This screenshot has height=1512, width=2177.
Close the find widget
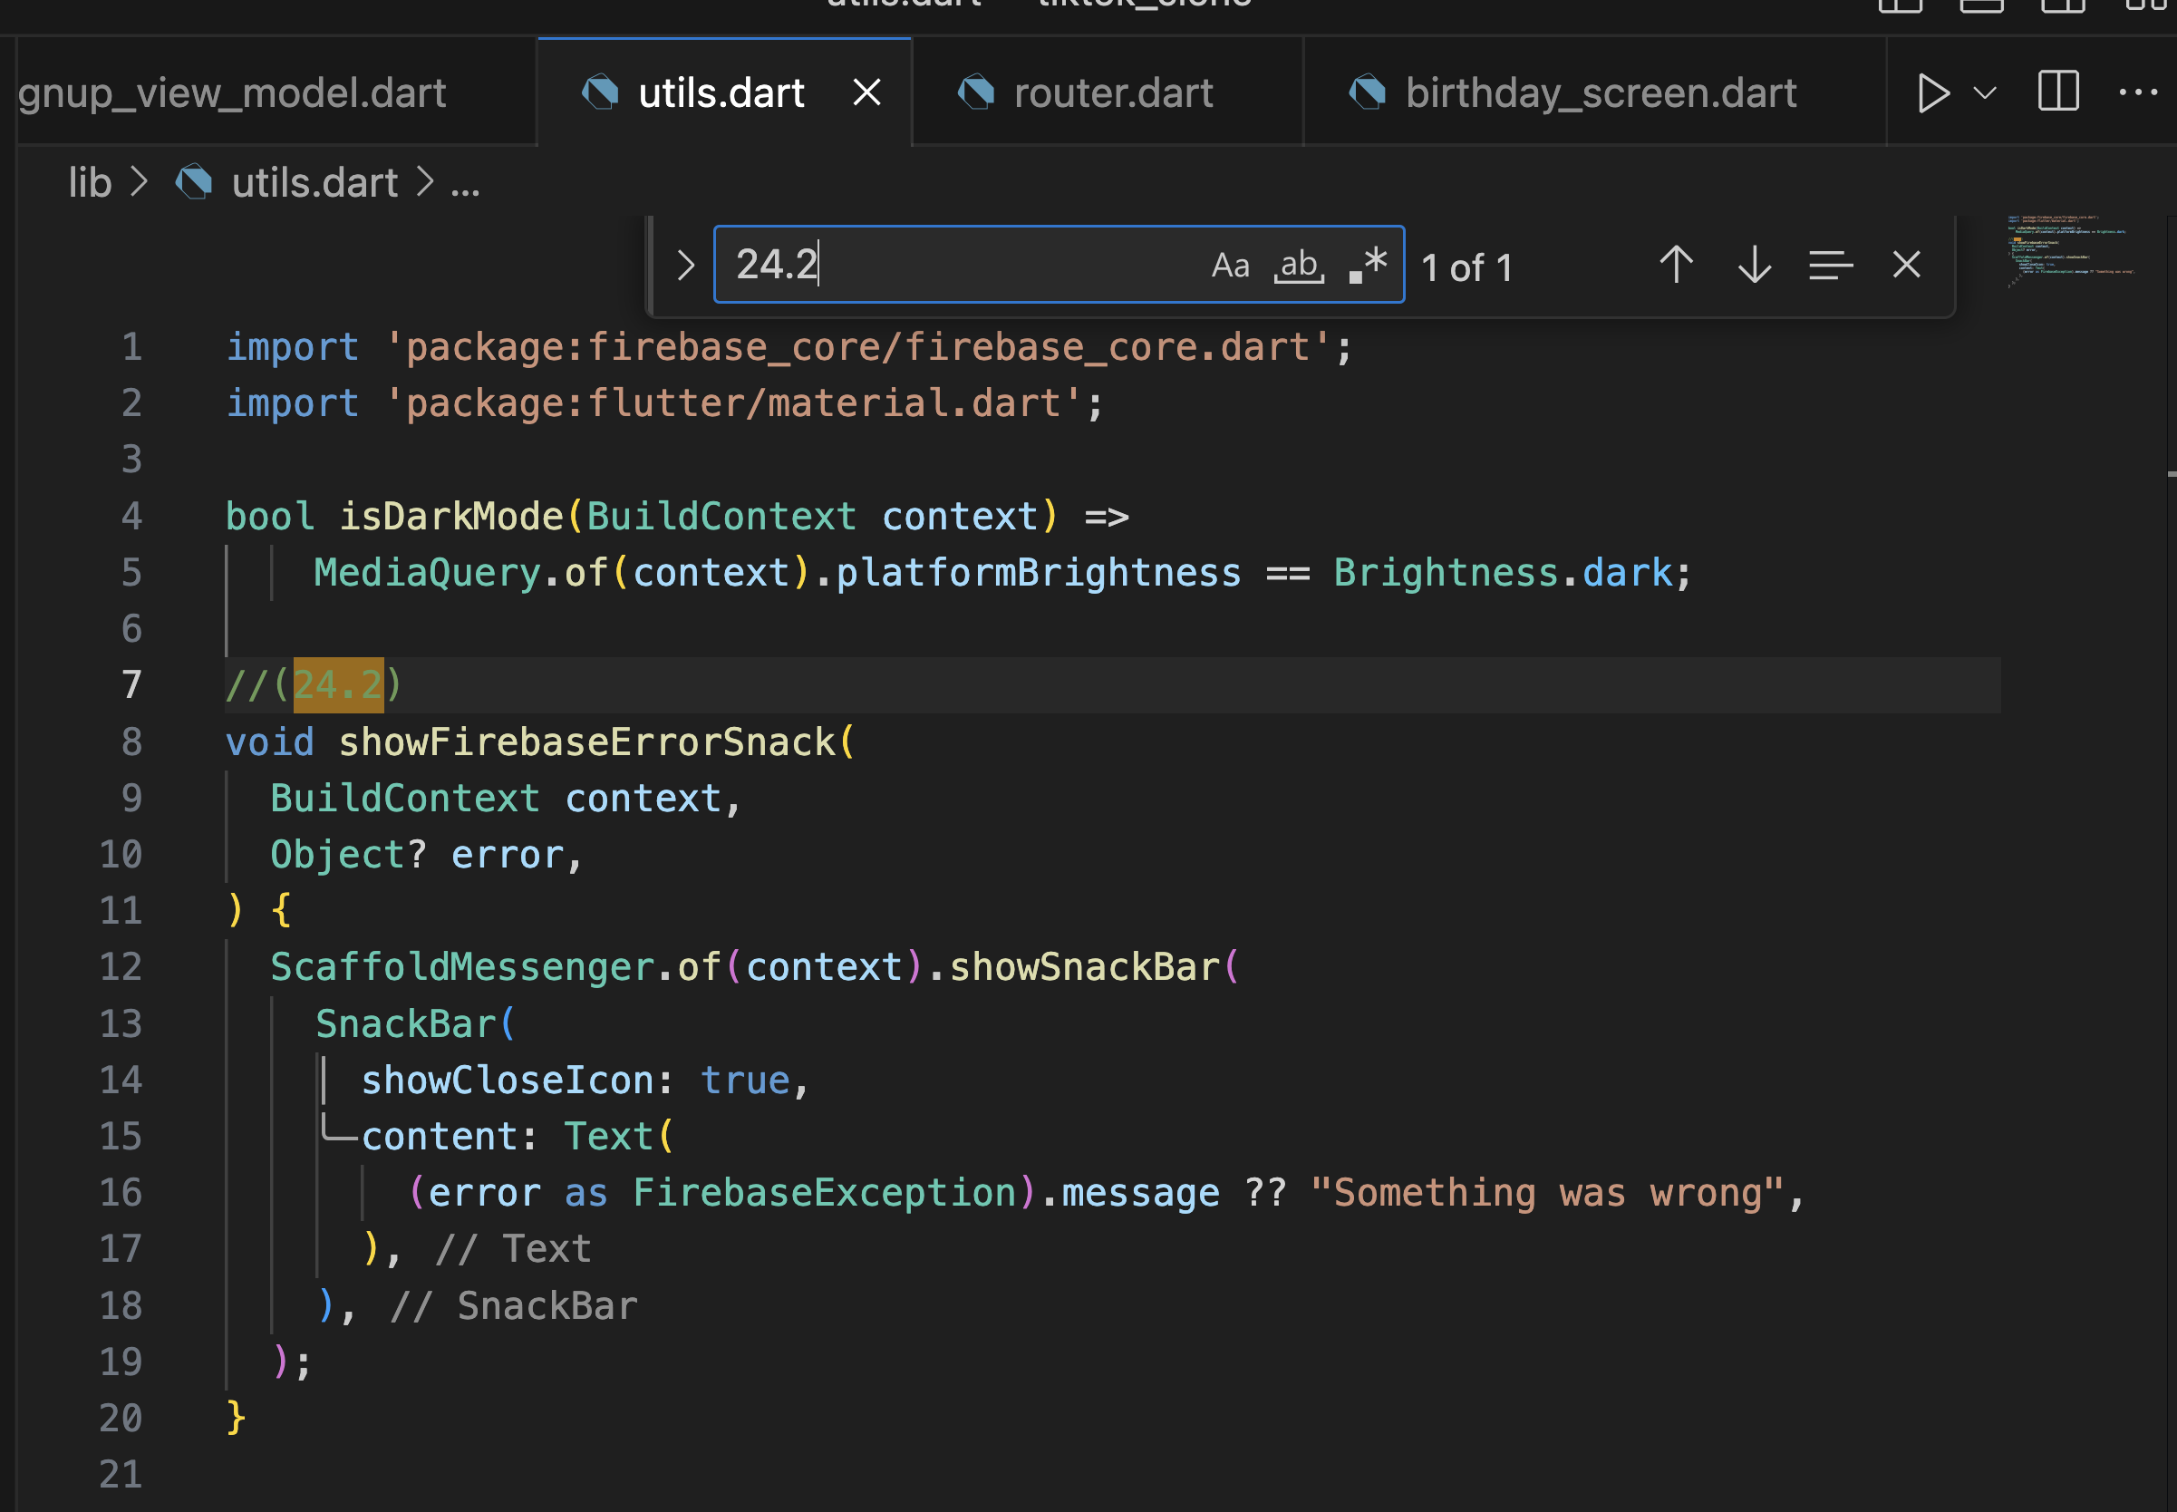click(x=1906, y=266)
